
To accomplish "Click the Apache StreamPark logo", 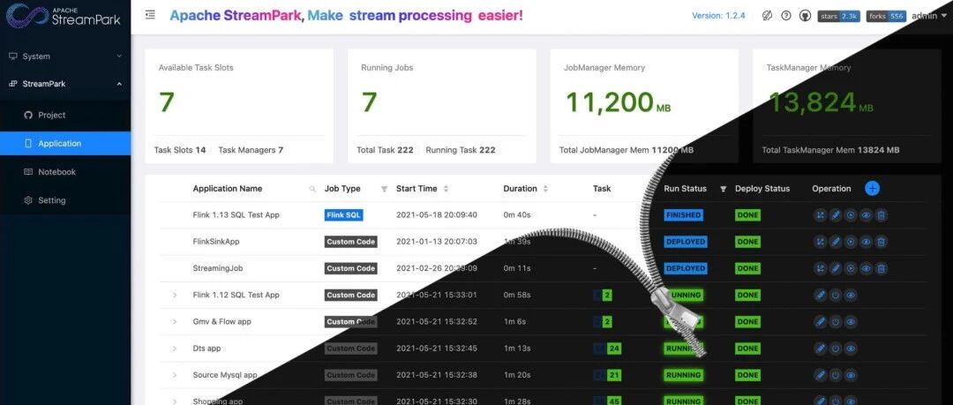I will 64,16.
